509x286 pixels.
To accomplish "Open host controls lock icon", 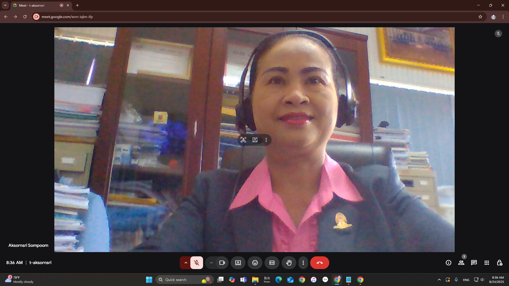I will [499, 263].
